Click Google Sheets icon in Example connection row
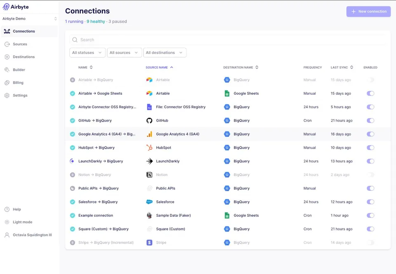The image size is (396, 274). 227,215
